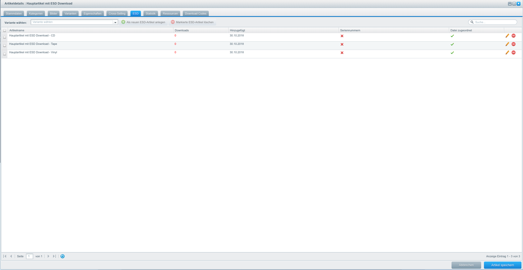Open the Stammdaten tab
This screenshot has height=270, width=523.
(14, 13)
